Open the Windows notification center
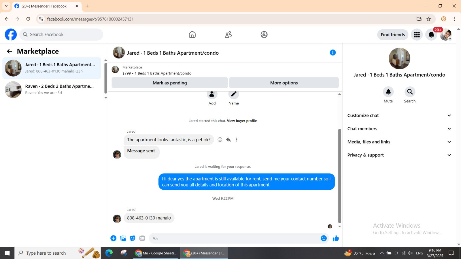This screenshot has height=259, width=461. tap(451, 253)
